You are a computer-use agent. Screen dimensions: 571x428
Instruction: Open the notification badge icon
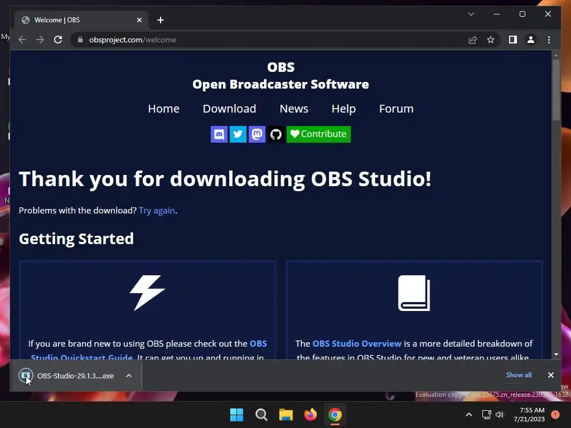click(555, 415)
